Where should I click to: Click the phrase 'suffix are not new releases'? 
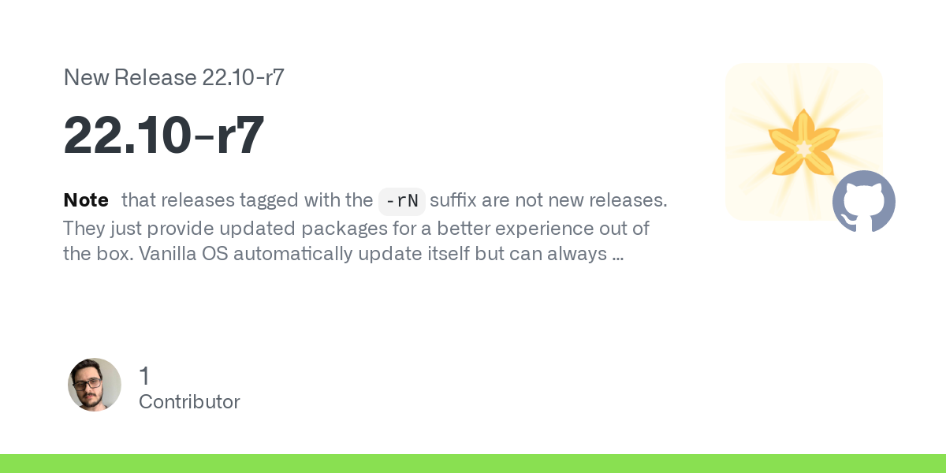click(549, 200)
